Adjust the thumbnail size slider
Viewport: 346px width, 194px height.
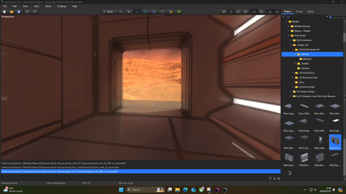[330, 17]
